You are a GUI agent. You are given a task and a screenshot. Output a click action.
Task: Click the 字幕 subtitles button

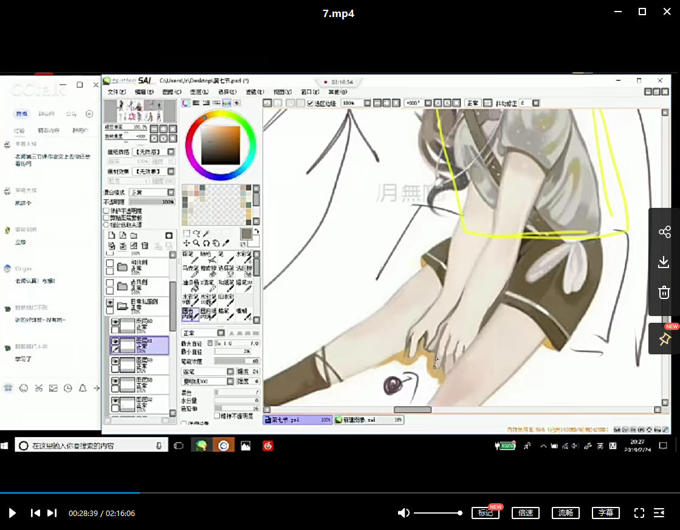(x=606, y=513)
